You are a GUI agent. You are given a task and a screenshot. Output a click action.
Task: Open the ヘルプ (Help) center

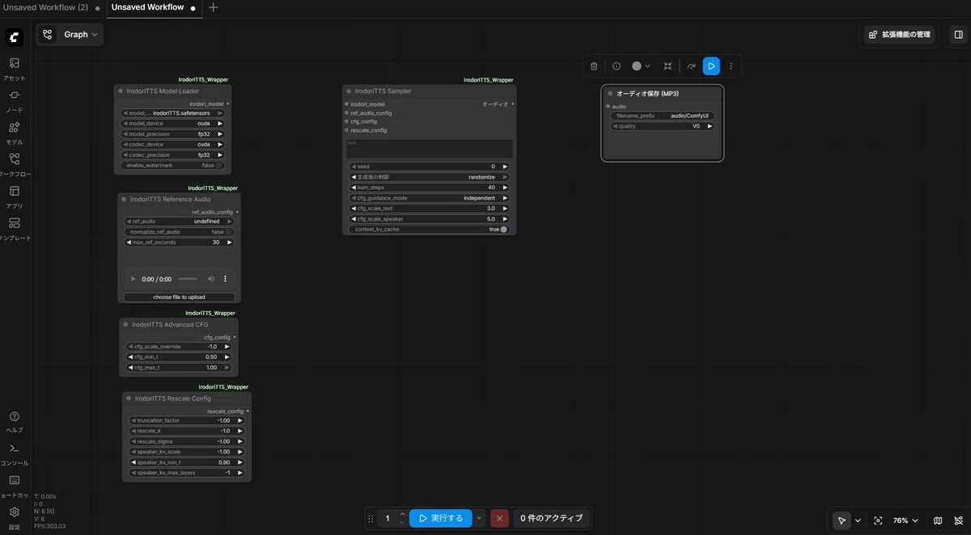15,422
